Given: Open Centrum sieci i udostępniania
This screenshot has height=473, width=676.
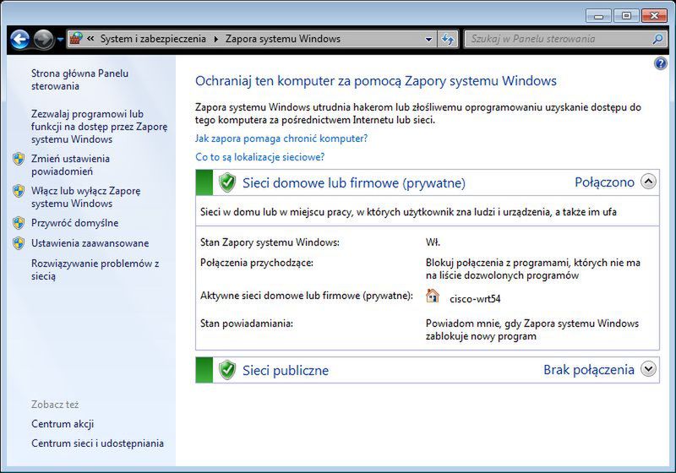Looking at the screenshot, I should (97, 443).
